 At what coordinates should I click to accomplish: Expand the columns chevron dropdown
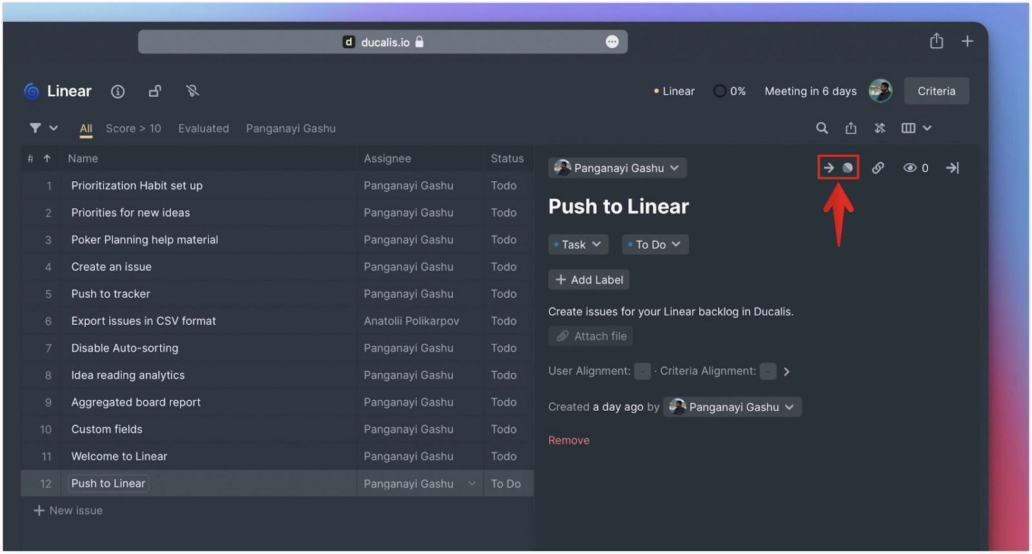tap(927, 128)
